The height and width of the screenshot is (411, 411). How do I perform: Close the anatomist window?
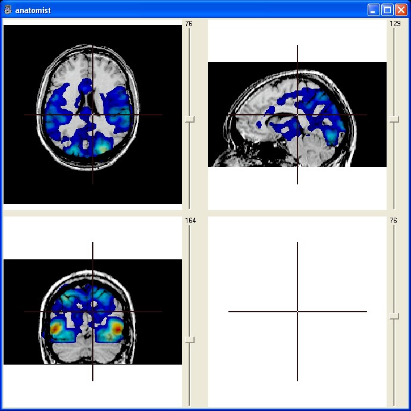pyautogui.click(x=401, y=10)
